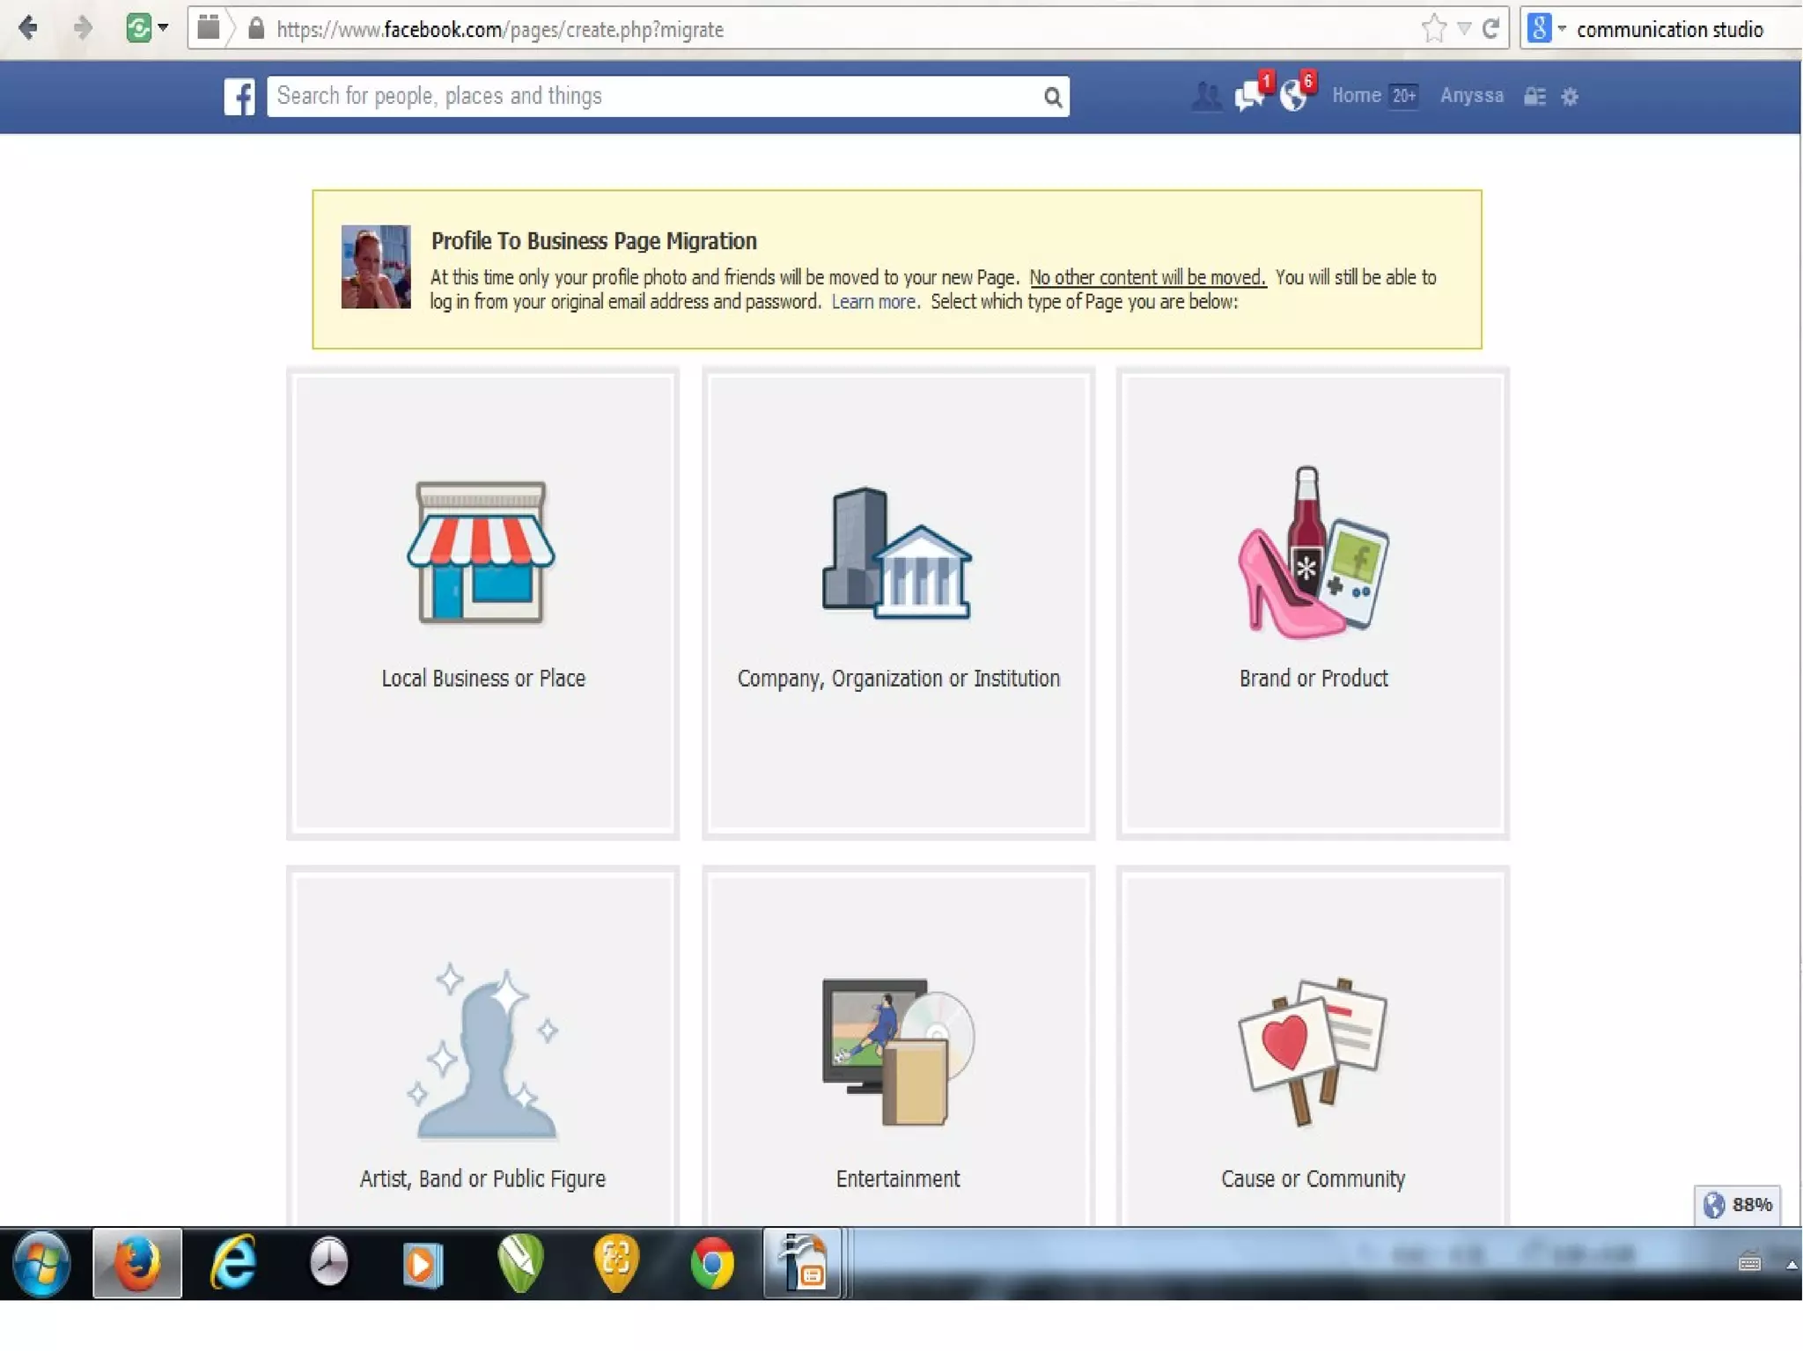Open the account settings gear icon
The image size is (1803, 1351).
1570,97
